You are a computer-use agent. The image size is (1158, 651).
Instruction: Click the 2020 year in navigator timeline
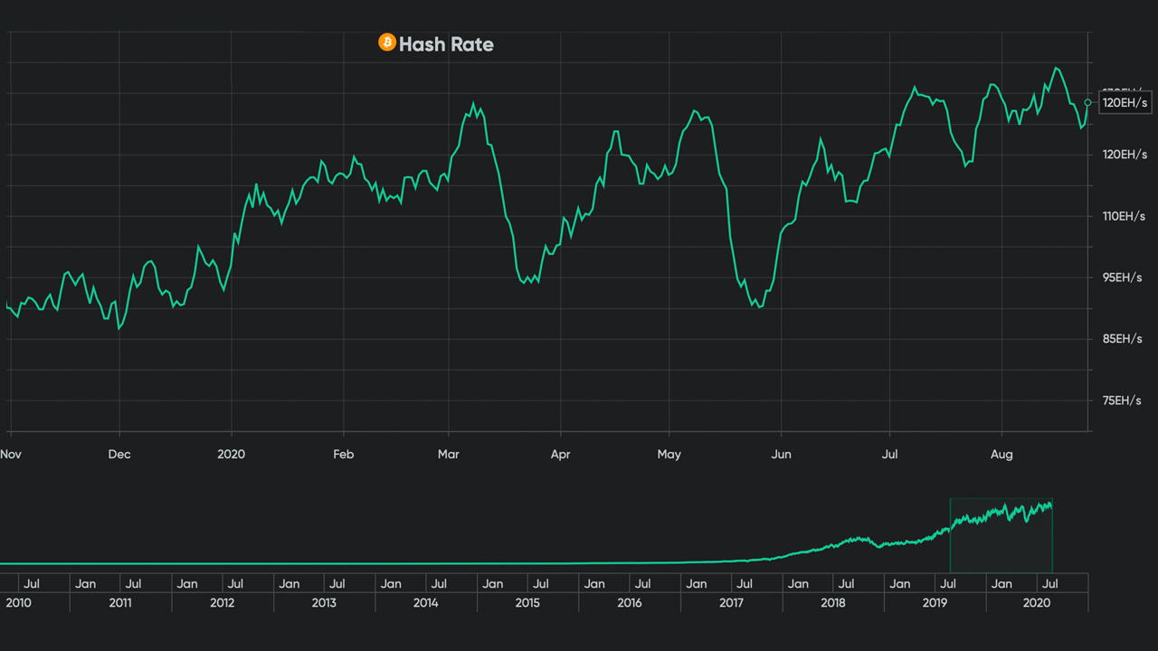[1037, 602]
